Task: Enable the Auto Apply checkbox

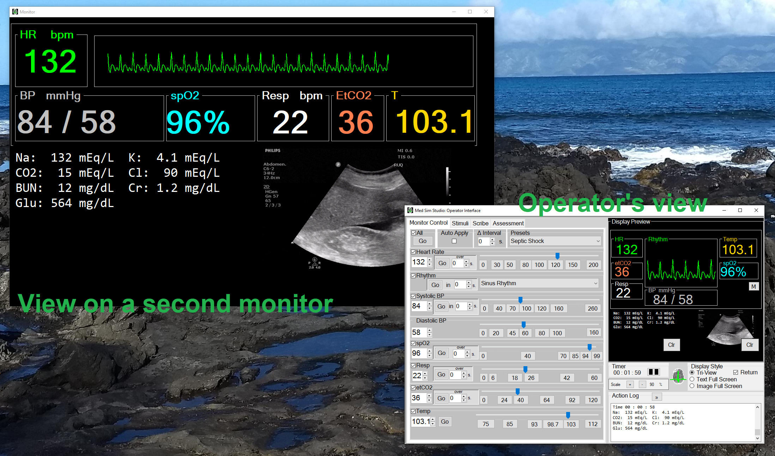Action: [454, 241]
